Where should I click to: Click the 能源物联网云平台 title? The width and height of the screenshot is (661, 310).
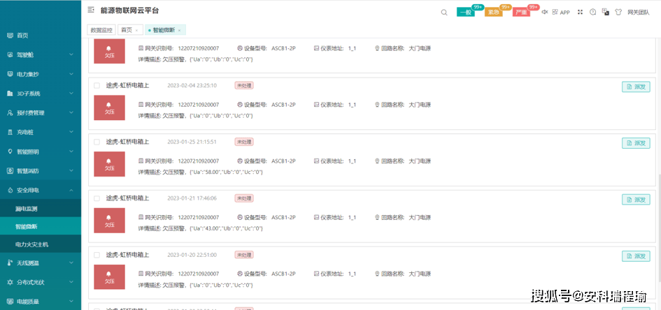(x=130, y=10)
